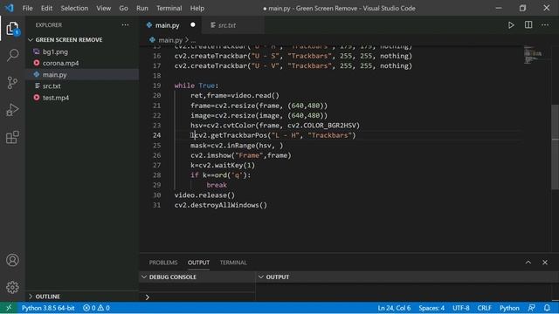559x314 pixels.
Task: Click the 'while True:' code line
Action: [x=196, y=85]
